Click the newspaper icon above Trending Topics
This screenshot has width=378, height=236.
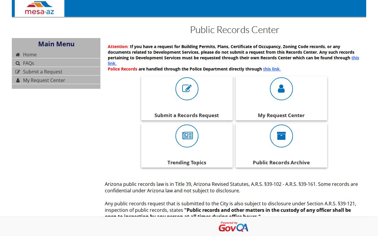[187, 136]
